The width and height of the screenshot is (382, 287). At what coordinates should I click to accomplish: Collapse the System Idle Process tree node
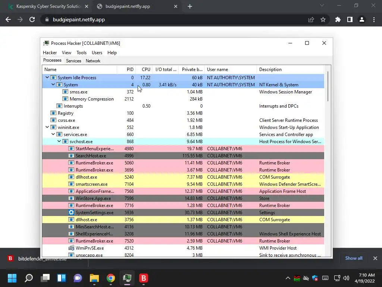click(x=47, y=77)
